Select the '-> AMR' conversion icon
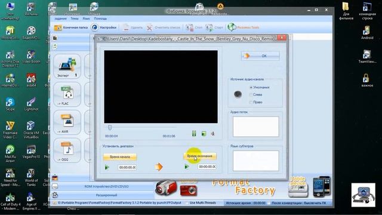 pos(67,122)
